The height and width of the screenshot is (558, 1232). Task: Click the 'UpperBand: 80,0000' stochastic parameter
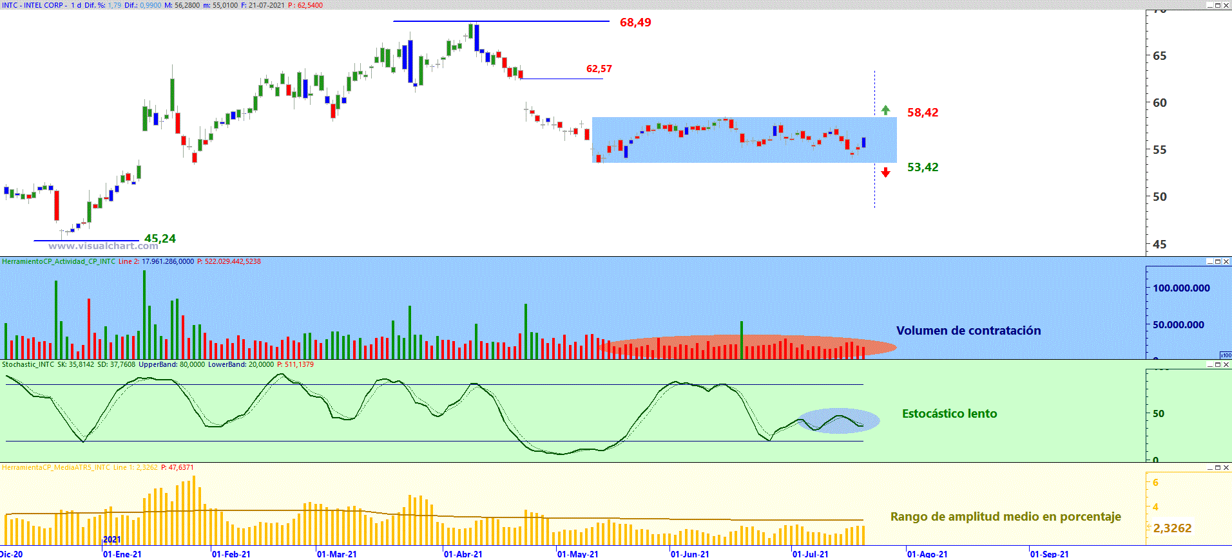point(172,364)
